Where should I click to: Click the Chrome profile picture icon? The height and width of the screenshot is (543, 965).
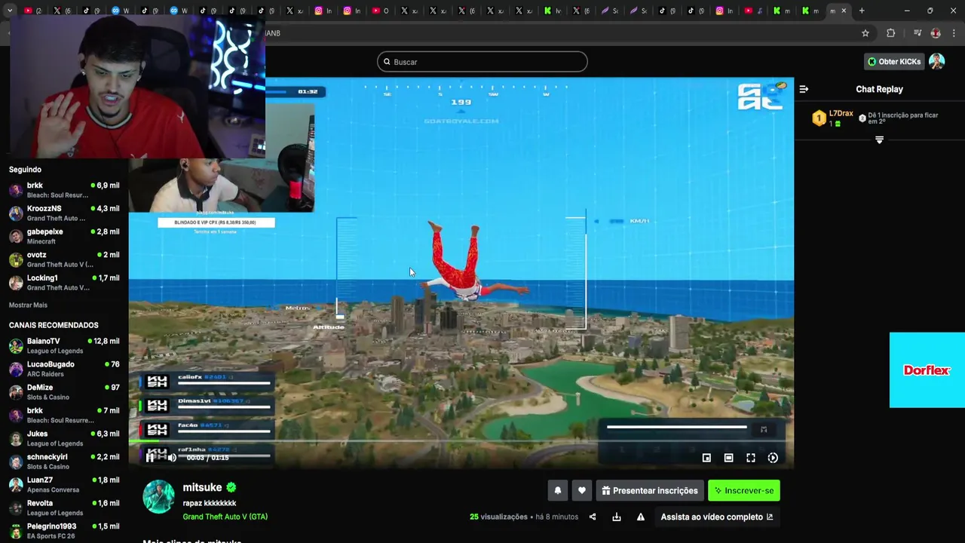coord(936,33)
